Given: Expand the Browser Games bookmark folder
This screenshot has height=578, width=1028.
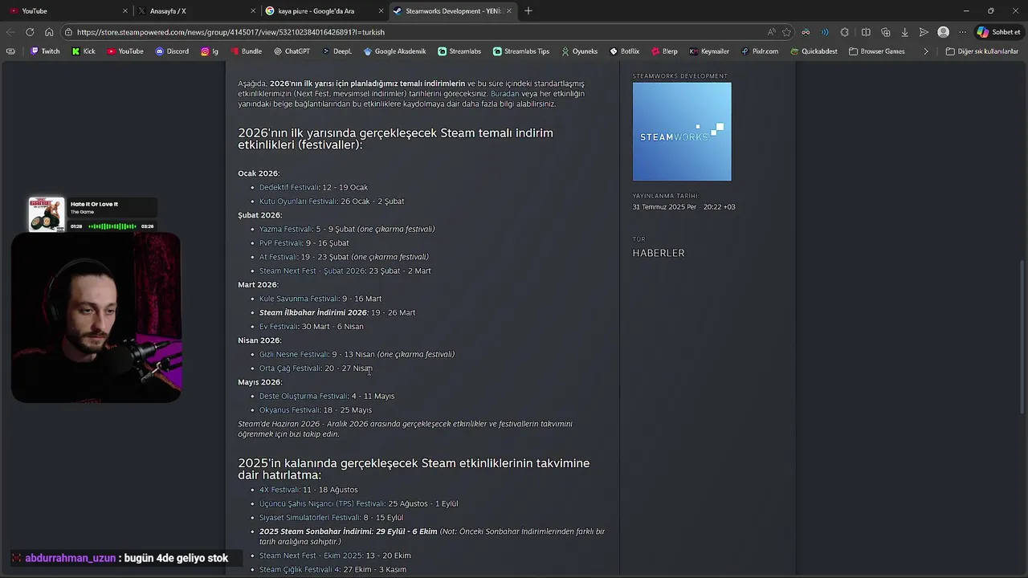Looking at the screenshot, I should point(876,51).
